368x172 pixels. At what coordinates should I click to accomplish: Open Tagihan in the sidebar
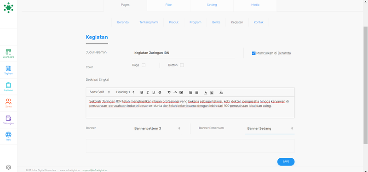coord(8,70)
